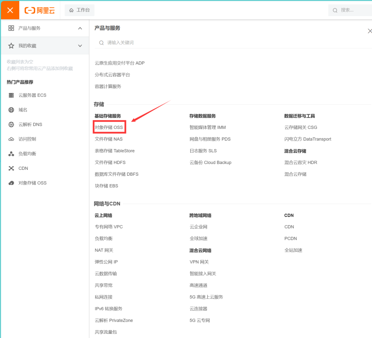Open NAT 网关
Screen dimensions: 372x338
coord(104,250)
